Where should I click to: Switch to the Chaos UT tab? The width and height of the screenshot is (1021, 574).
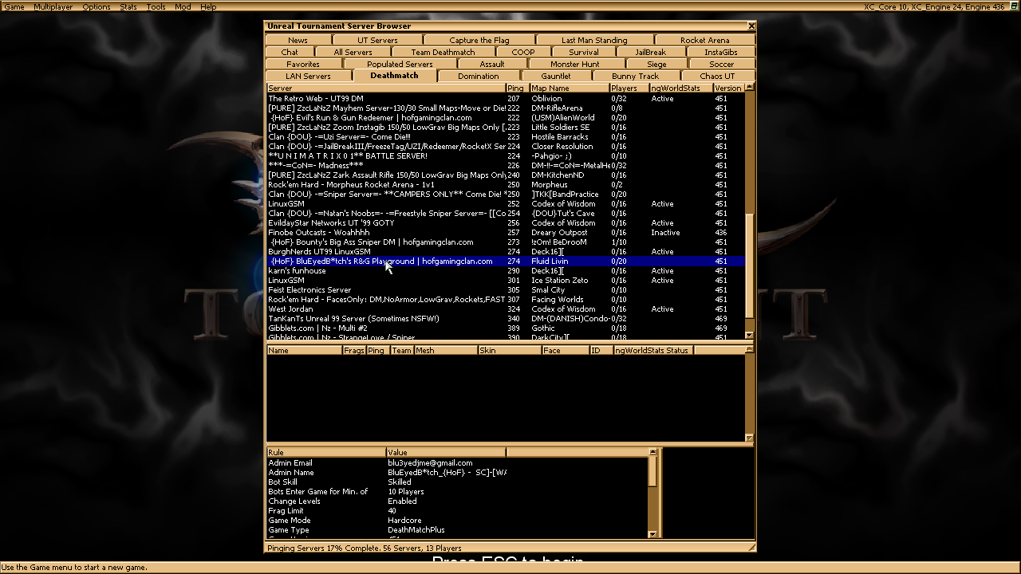click(717, 76)
